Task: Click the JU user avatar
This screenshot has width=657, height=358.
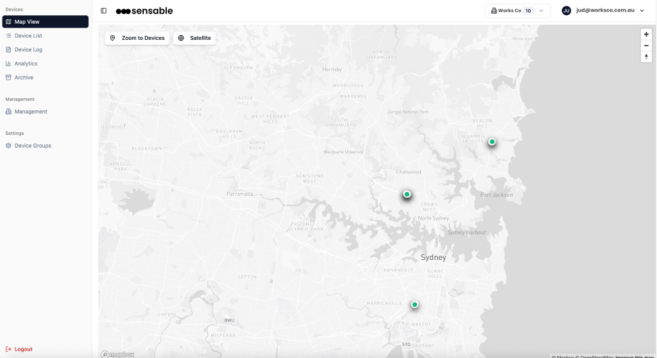Action: tap(567, 10)
